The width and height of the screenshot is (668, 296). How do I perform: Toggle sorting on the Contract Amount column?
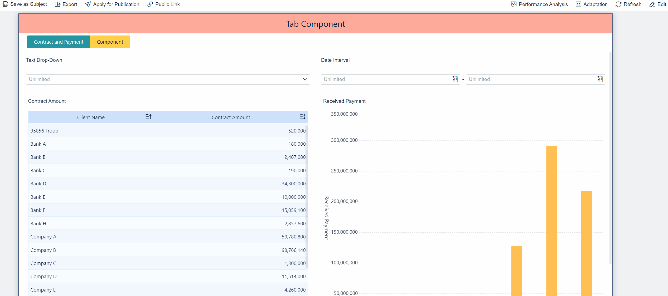click(x=302, y=117)
